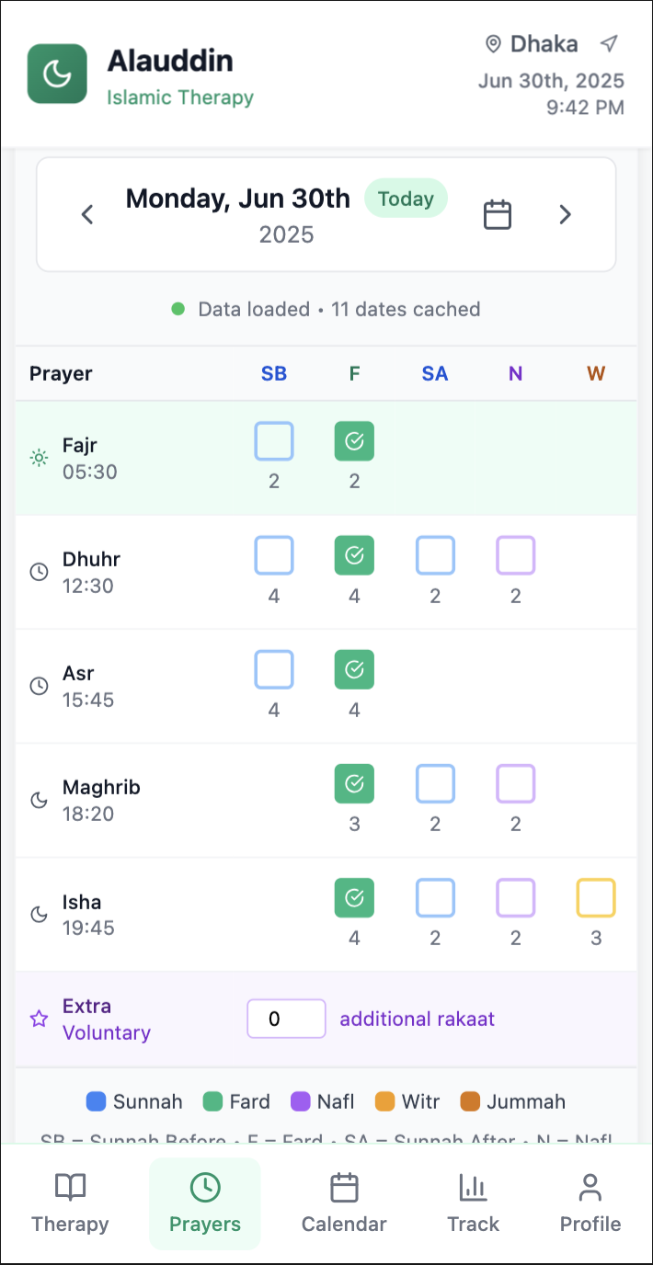The image size is (653, 1265).
Task: Open the Therapy tab
Action: click(x=70, y=1202)
